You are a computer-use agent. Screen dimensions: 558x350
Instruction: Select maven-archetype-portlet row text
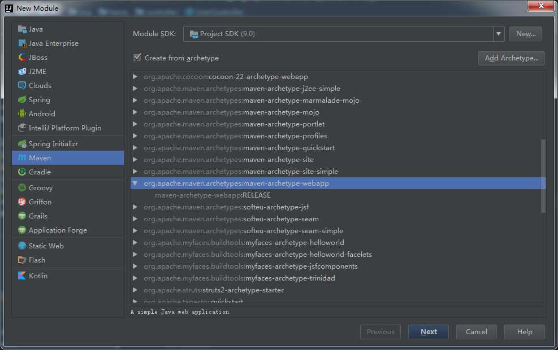(234, 124)
